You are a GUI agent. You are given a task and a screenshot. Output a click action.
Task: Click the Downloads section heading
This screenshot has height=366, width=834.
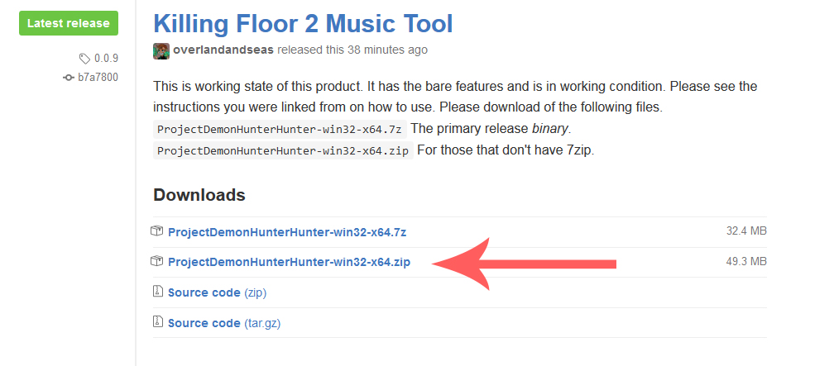tap(199, 195)
